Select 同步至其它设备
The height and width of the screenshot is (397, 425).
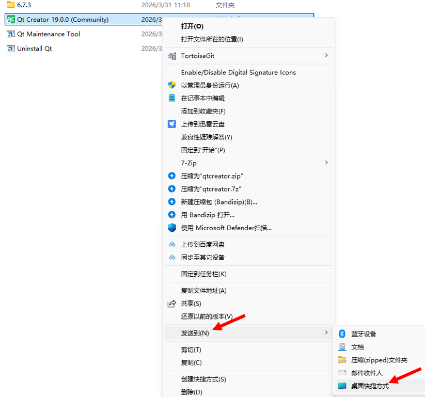(203, 257)
